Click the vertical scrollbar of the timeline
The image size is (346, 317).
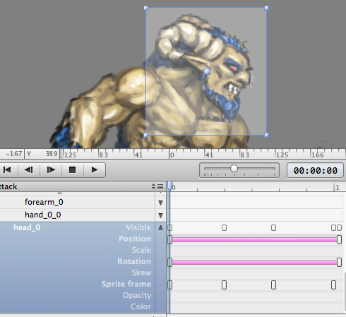click(x=345, y=292)
